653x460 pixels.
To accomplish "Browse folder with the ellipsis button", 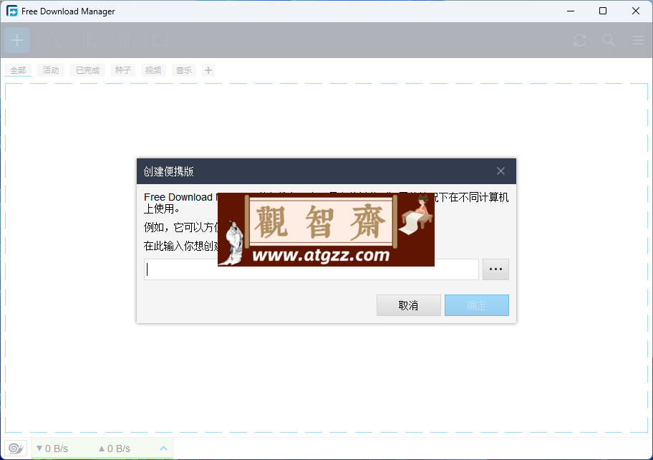I will click(495, 269).
